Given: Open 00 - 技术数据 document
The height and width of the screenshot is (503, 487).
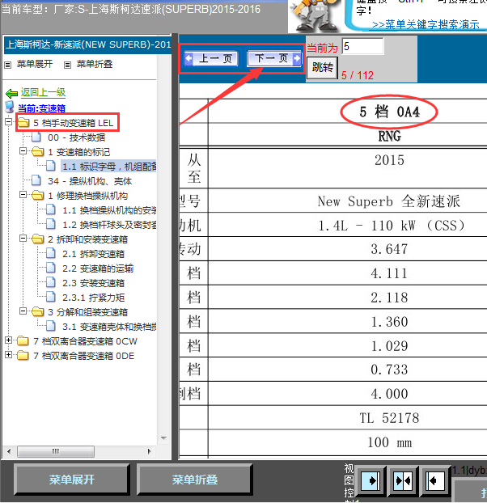Looking at the screenshot, I should (76, 137).
